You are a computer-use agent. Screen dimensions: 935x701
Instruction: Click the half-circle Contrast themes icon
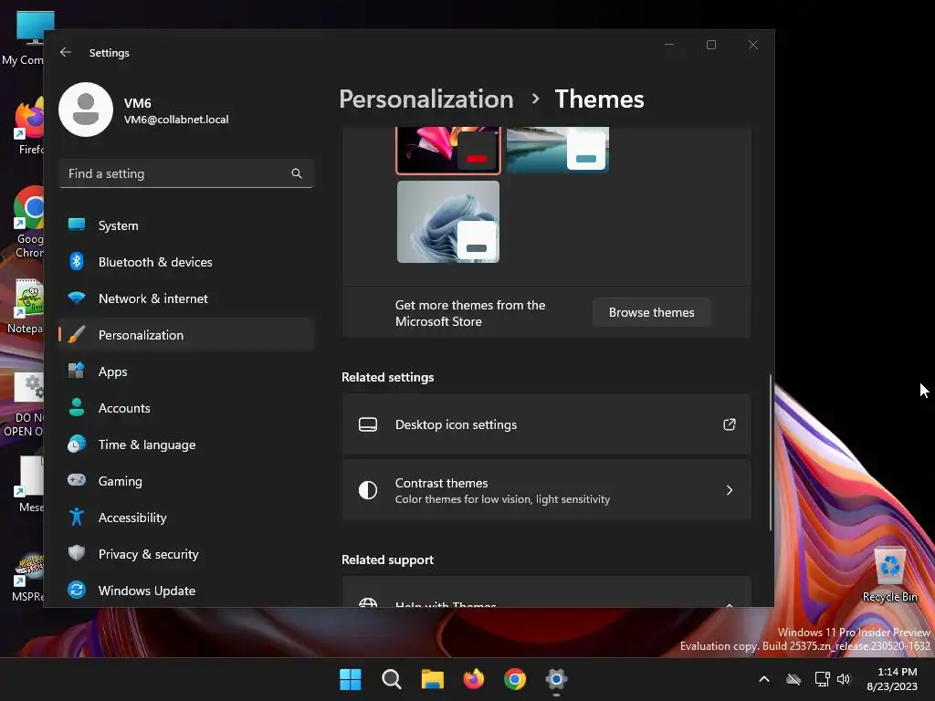pyautogui.click(x=368, y=490)
